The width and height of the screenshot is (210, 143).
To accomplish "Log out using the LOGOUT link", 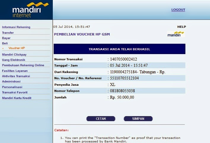I will coord(178,10).
